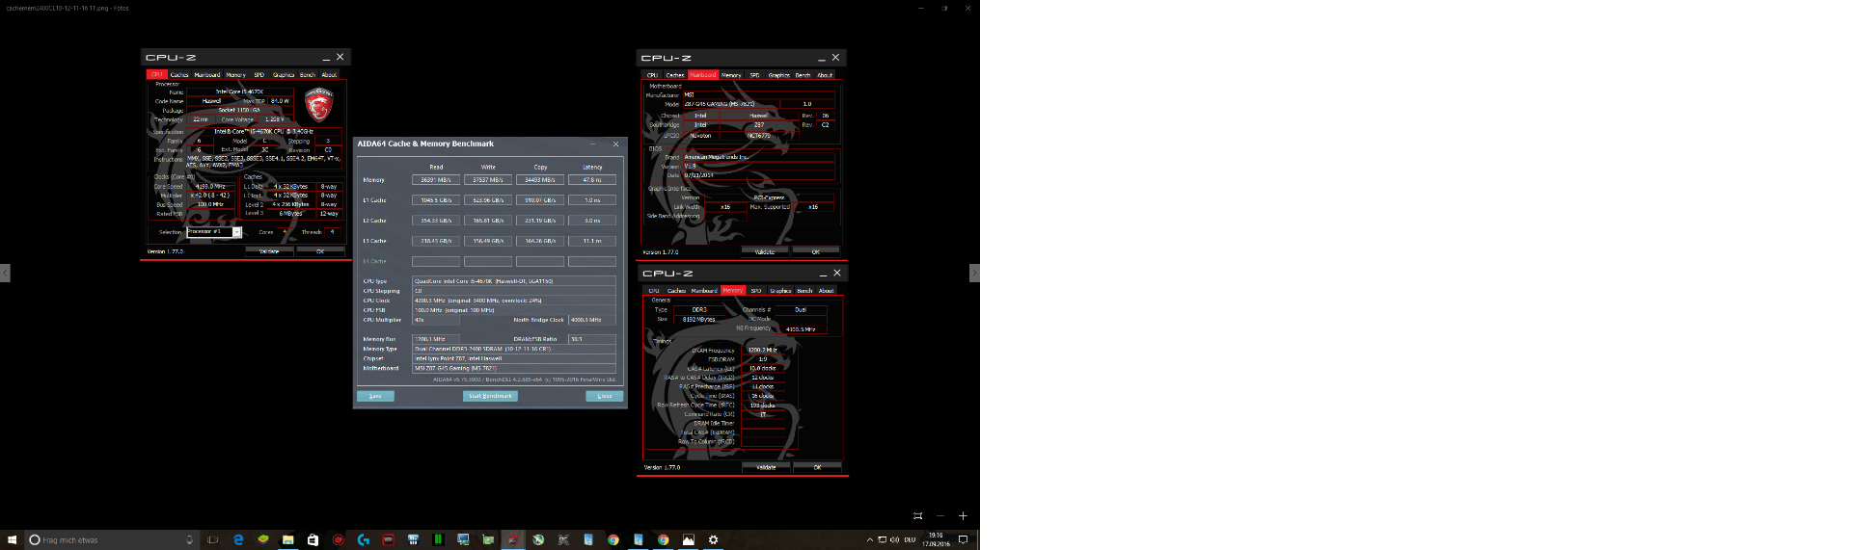Show hidden system tray icons
Viewport: 1852px width, 550px height.
click(x=869, y=540)
